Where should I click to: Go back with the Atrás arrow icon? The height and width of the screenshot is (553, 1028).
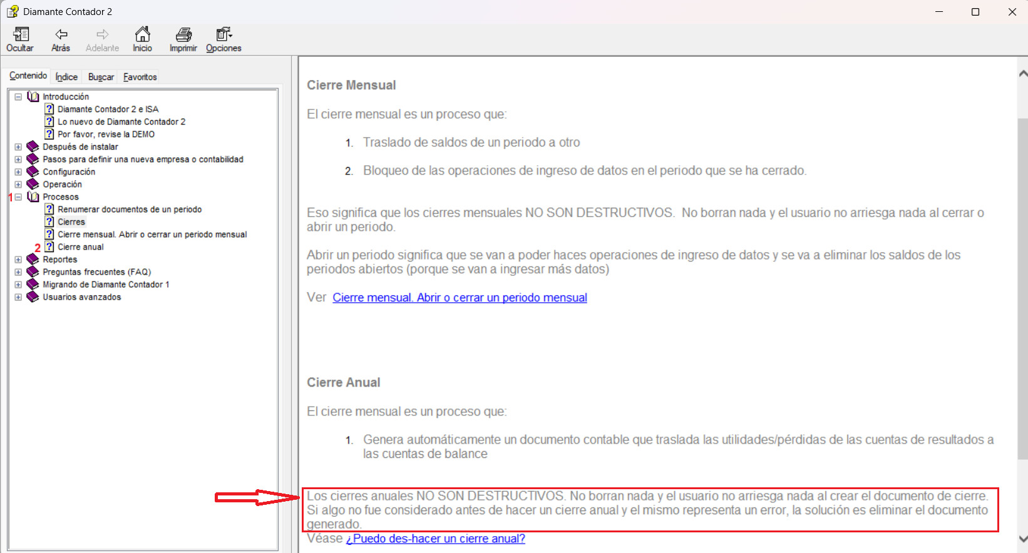(x=61, y=34)
